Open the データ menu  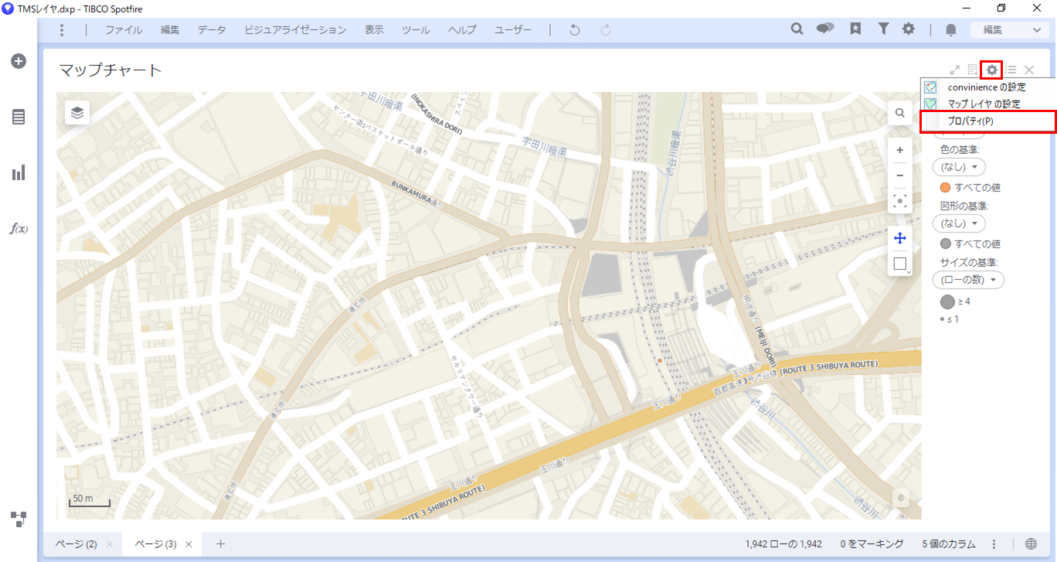212,30
